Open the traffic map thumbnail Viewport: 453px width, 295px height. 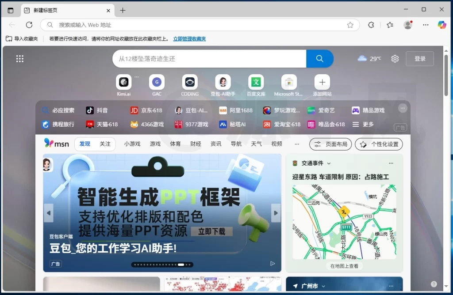pos(344,222)
